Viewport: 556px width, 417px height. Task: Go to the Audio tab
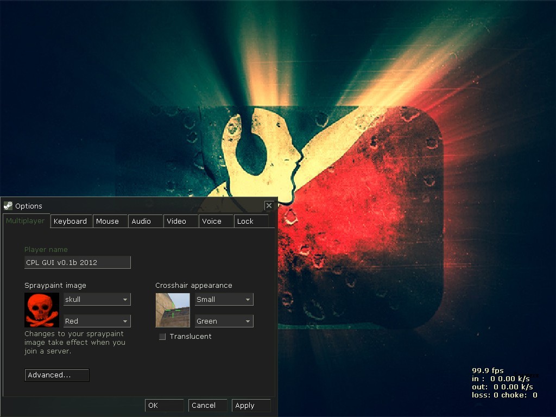[x=141, y=221]
